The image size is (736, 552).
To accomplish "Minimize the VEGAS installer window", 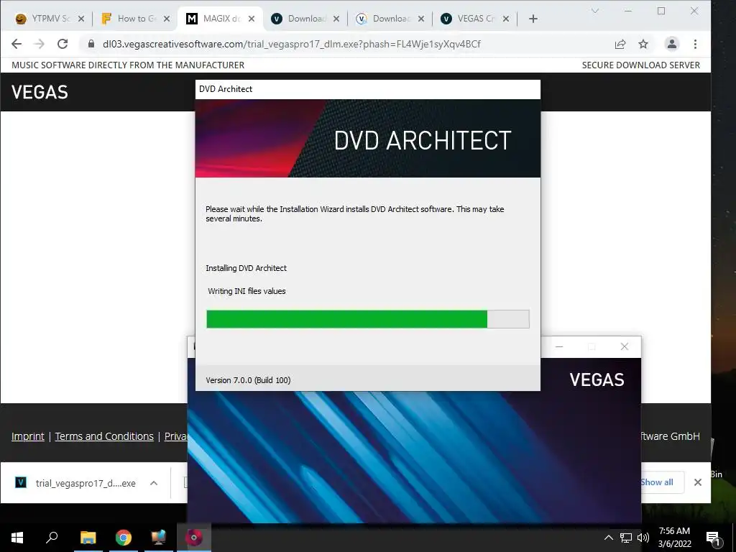I will point(559,346).
